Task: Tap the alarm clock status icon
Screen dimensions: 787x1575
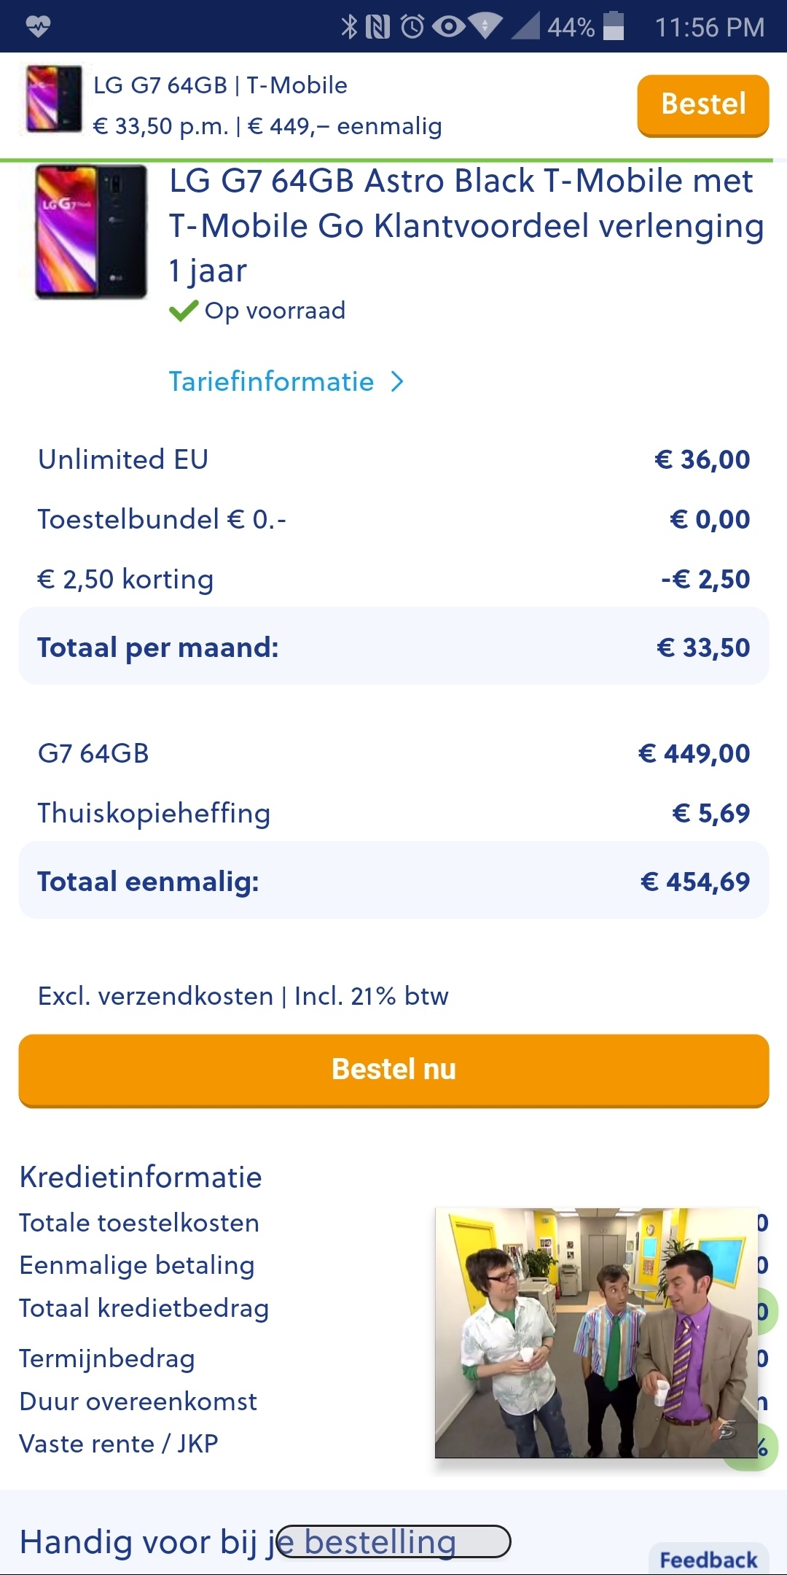Action: pyautogui.click(x=412, y=27)
